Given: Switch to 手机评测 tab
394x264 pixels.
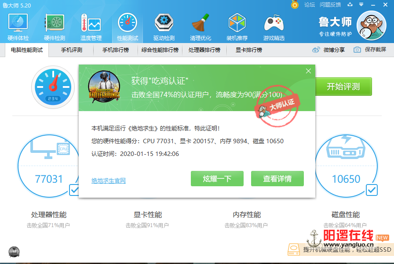Looking at the screenshot, I should click(72, 50).
